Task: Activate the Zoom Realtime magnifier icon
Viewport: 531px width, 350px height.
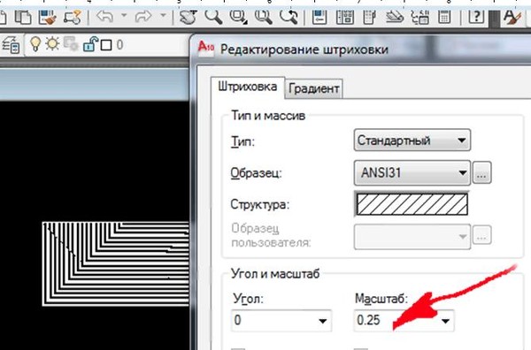Action: click(x=213, y=16)
